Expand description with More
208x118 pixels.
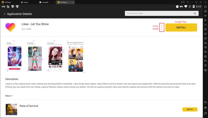(9, 96)
